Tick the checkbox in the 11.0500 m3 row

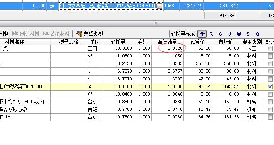click(x=270, y=56)
